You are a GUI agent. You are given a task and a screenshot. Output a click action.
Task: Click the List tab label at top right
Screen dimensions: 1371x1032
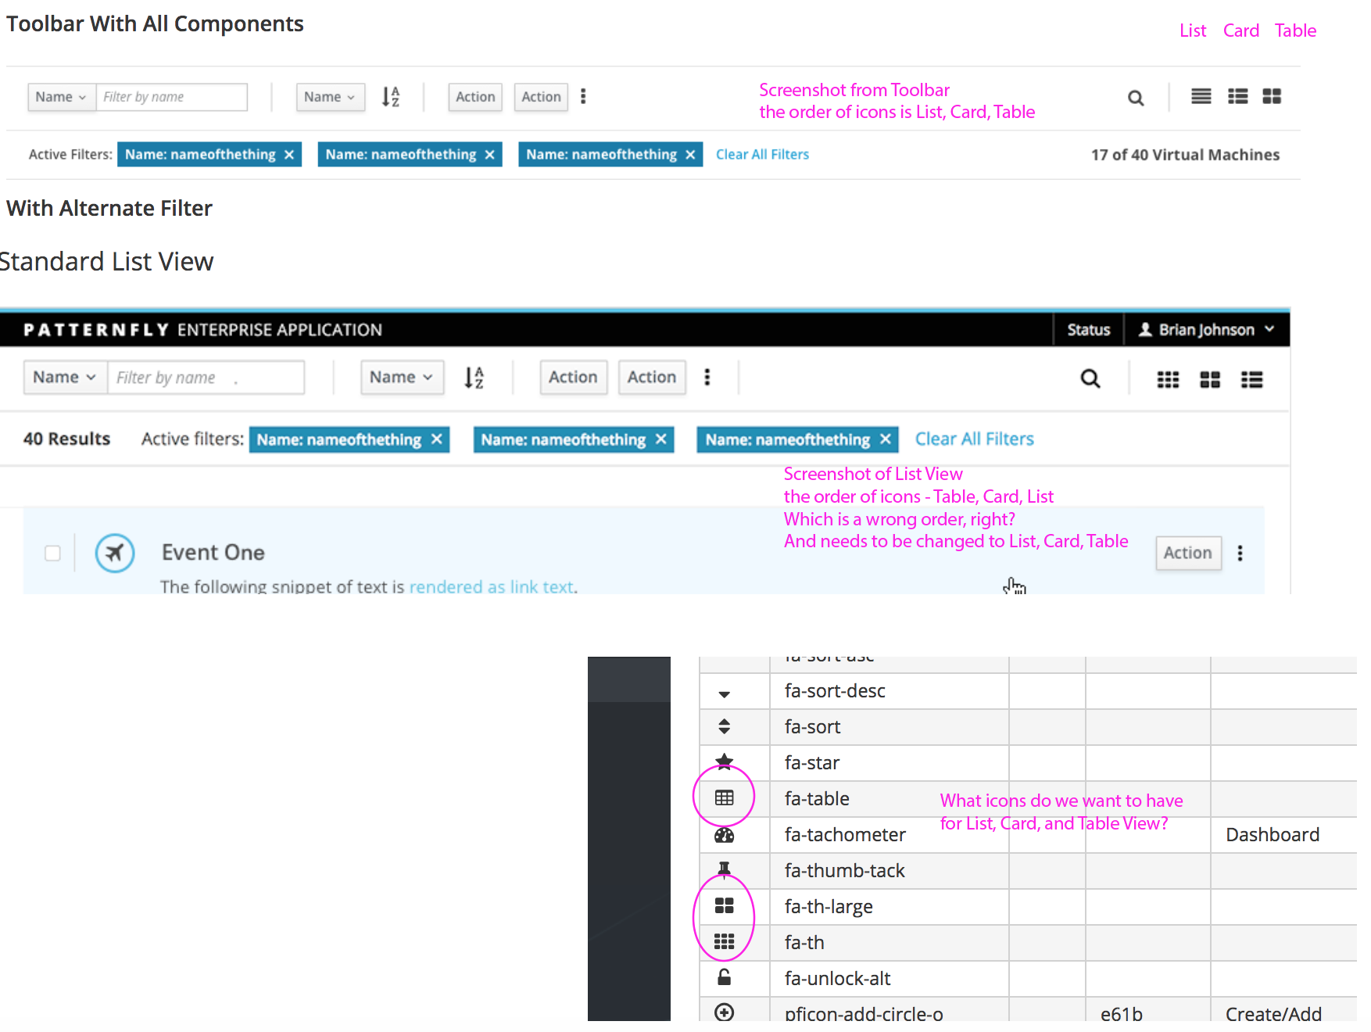1193,30
